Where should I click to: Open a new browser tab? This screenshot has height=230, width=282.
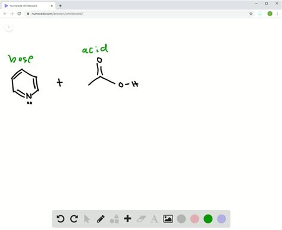[60, 6]
